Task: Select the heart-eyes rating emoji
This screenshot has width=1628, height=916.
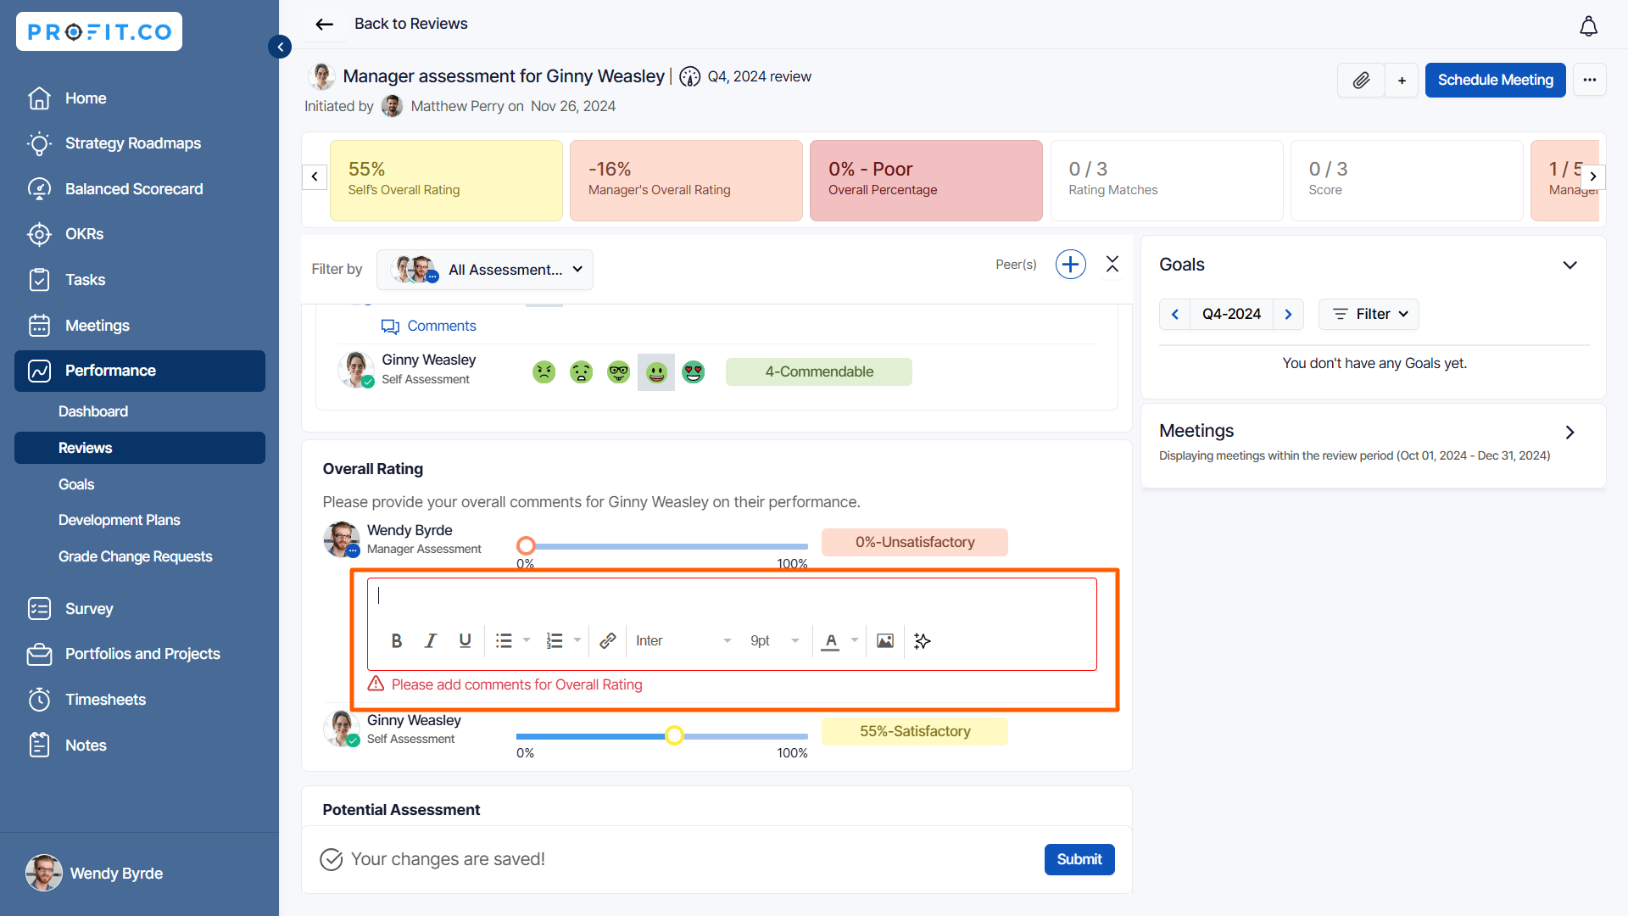Action: coord(694,372)
